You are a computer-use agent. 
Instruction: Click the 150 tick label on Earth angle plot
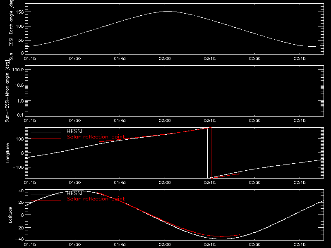coord(19,12)
